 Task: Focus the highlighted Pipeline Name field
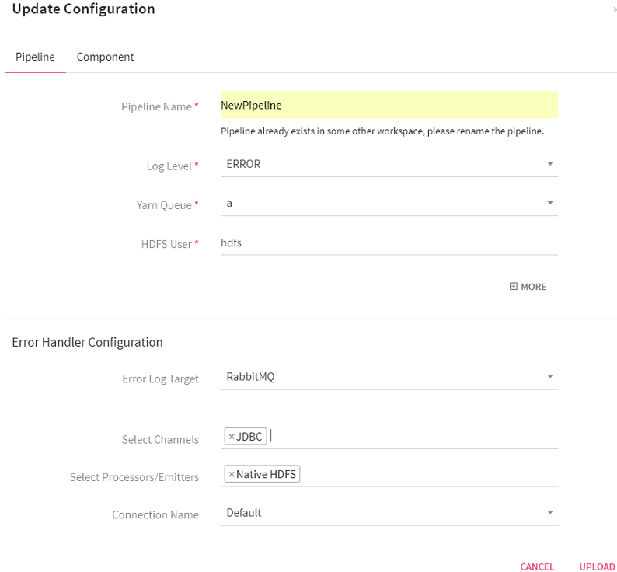(389, 105)
